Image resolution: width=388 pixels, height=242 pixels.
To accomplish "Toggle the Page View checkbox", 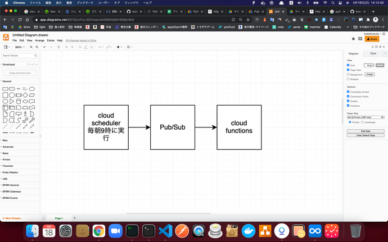I will (348, 70).
